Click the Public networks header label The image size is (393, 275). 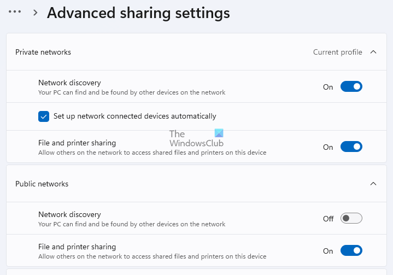[x=42, y=184]
